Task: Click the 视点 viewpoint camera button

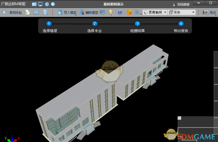Action: pos(209,12)
